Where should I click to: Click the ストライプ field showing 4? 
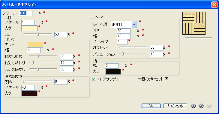coord(122,42)
